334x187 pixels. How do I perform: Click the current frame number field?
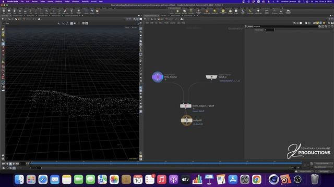(x=22, y=164)
